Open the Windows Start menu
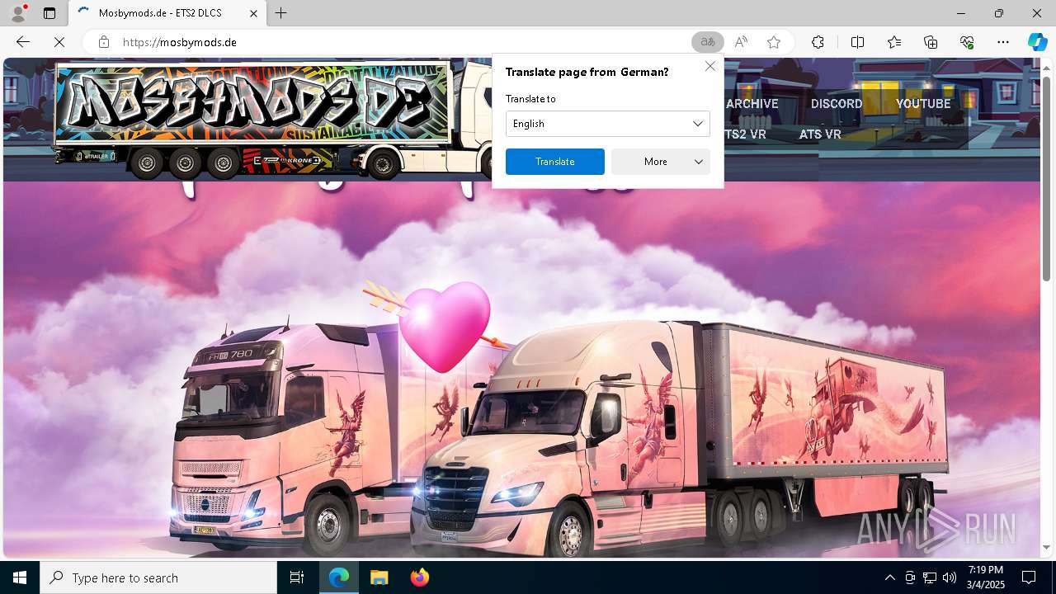Image resolution: width=1056 pixels, height=594 pixels. [x=20, y=577]
